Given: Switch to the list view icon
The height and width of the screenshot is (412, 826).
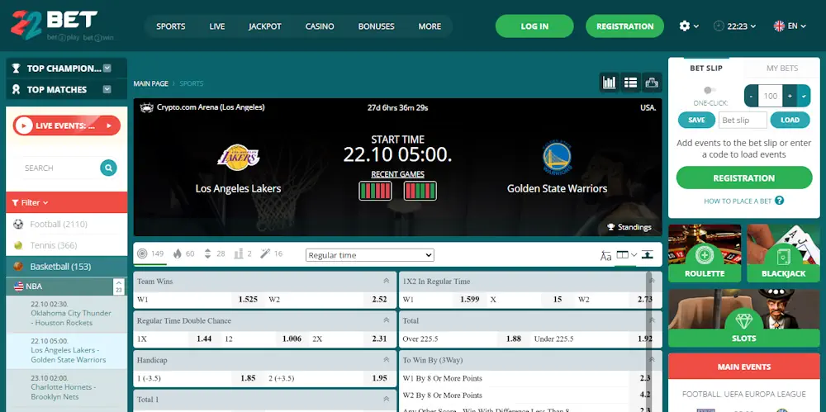Looking at the screenshot, I should pyautogui.click(x=631, y=83).
